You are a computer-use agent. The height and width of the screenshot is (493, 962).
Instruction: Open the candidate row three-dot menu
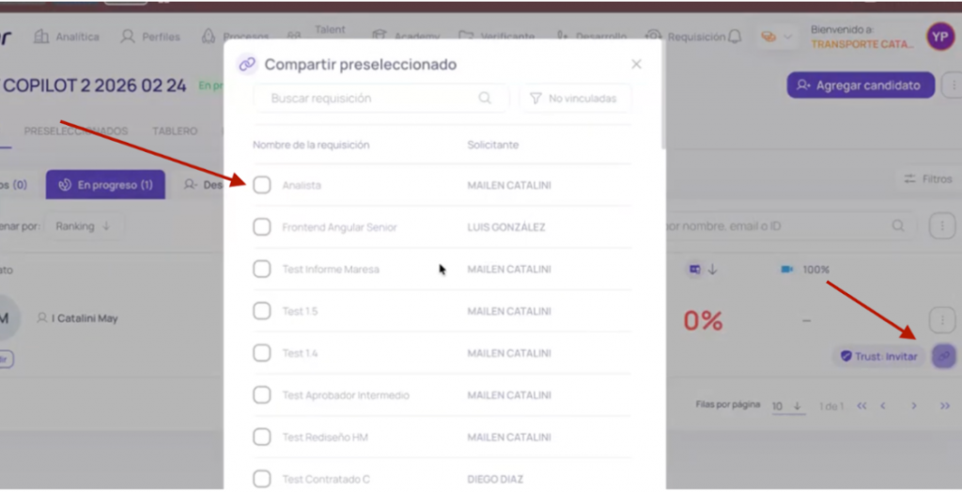[941, 320]
